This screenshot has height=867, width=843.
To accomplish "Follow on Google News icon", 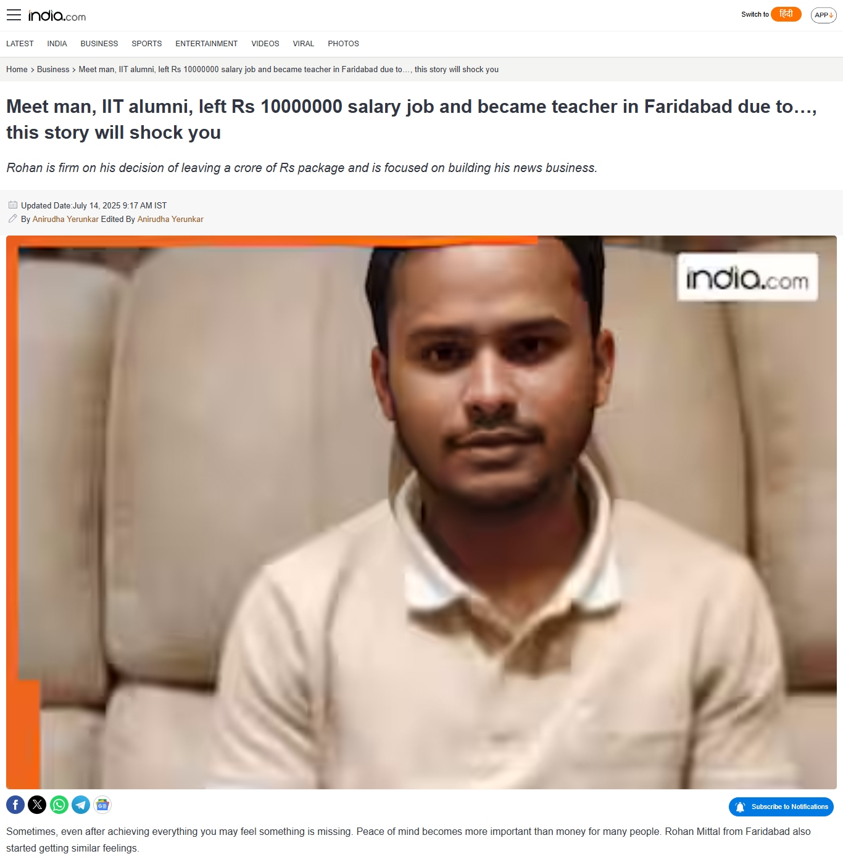I will (102, 805).
